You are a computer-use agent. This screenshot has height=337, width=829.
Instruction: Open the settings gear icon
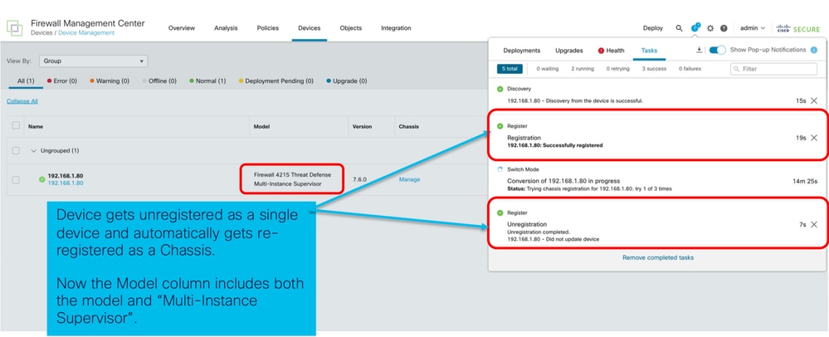coord(710,28)
